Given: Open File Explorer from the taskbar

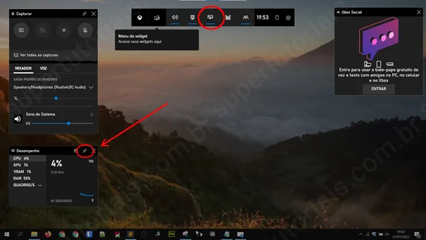Looking at the screenshot, I should coord(34,234).
